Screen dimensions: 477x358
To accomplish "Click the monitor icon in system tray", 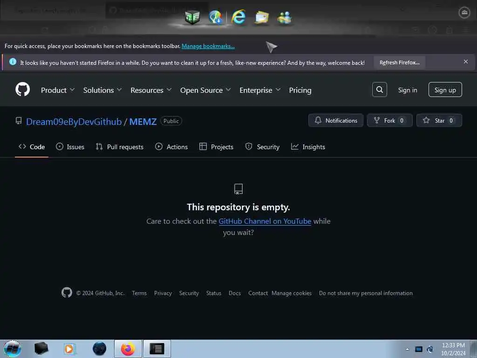I will coord(419,349).
